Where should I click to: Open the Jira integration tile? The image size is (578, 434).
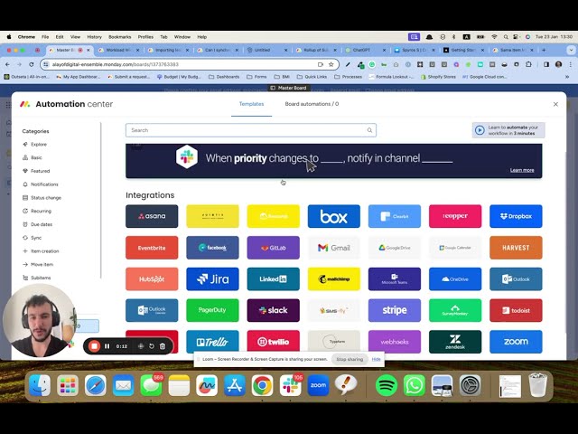pyautogui.click(x=212, y=279)
